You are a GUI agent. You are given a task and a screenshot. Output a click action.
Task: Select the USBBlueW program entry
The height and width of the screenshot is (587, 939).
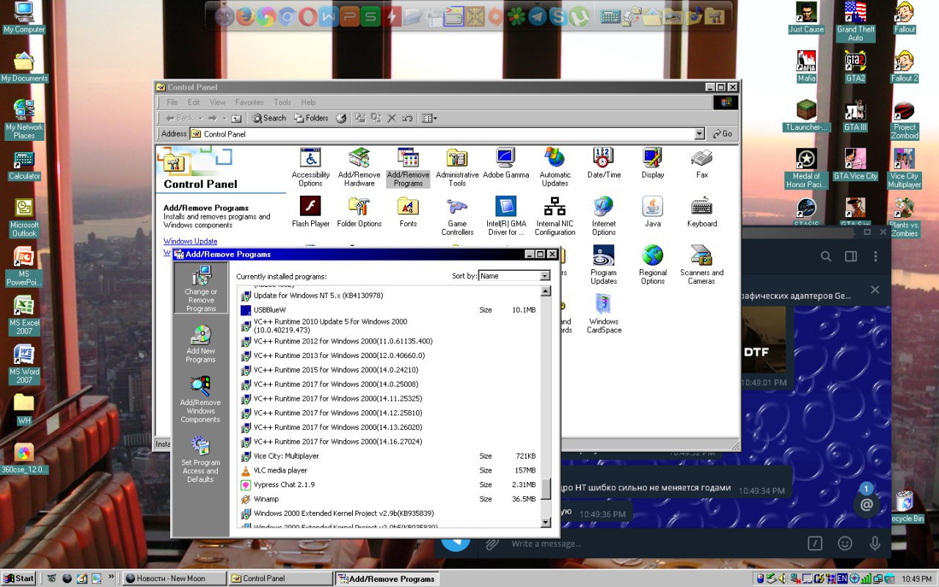(389, 310)
